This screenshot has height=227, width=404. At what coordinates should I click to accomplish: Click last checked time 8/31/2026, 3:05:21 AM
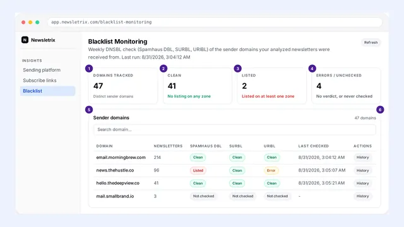tap(321, 183)
